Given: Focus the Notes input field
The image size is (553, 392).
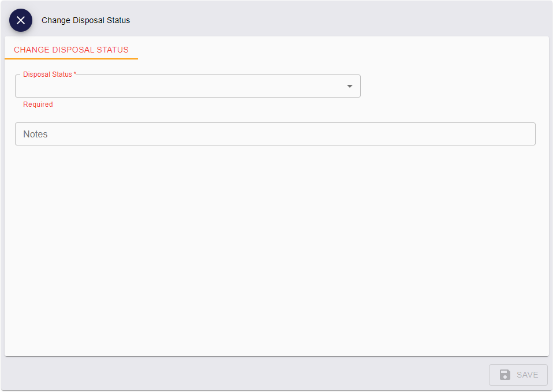Looking at the screenshot, I should 275,134.
